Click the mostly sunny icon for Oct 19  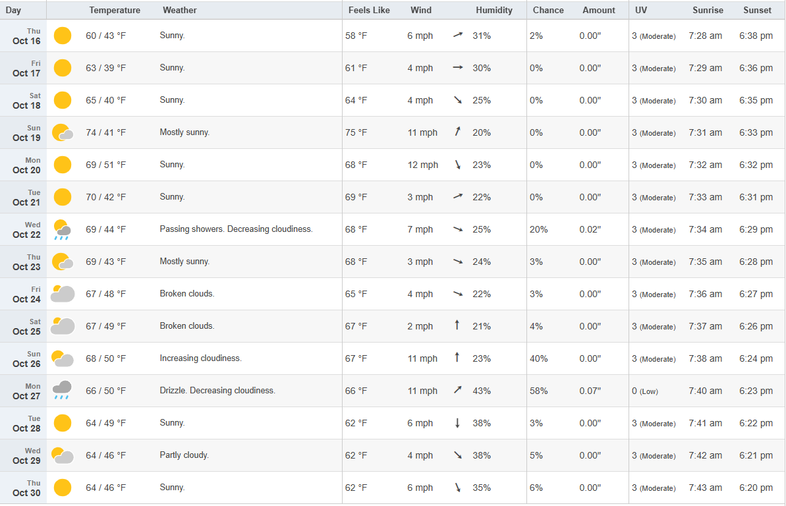click(63, 132)
